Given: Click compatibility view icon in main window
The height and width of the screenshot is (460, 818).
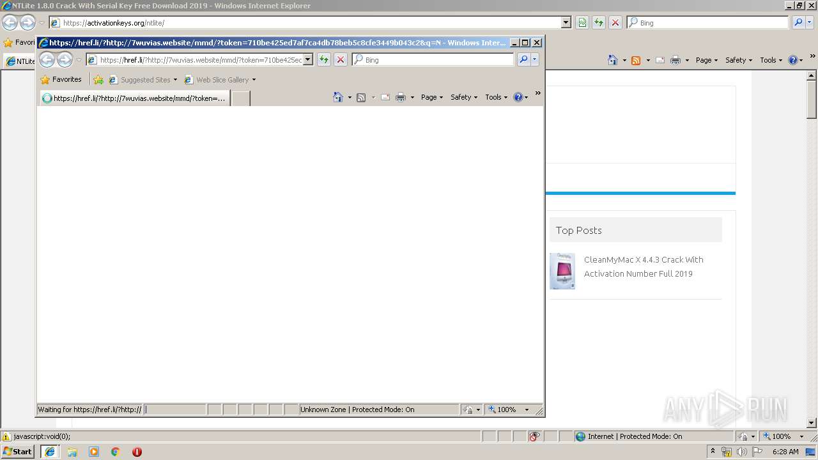Looking at the screenshot, I should pyautogui.click(x=582, y=22).
